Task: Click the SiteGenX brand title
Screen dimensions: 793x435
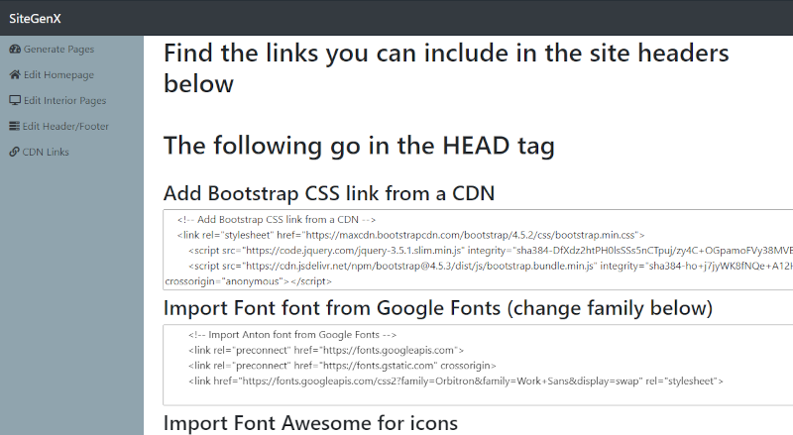Action: [35, 19]
